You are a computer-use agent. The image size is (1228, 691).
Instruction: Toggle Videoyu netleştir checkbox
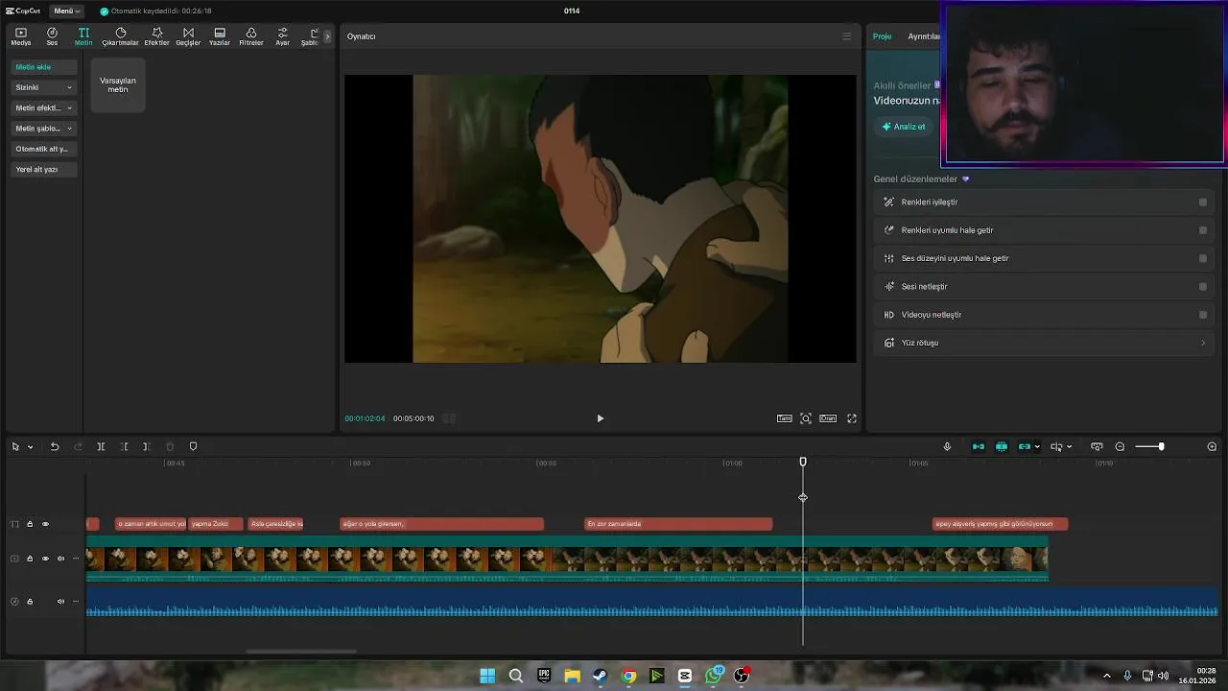pyautogui.click(x=1203, y=315)
